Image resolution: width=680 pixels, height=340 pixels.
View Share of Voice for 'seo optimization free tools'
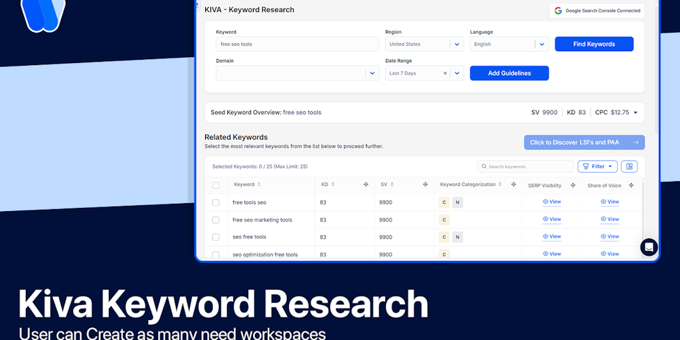click(x=610, y=254)
